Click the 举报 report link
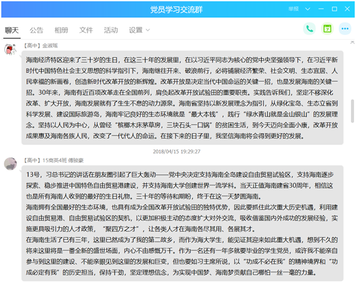This screenshot has width=356, height=285. [x=293, y=9]
